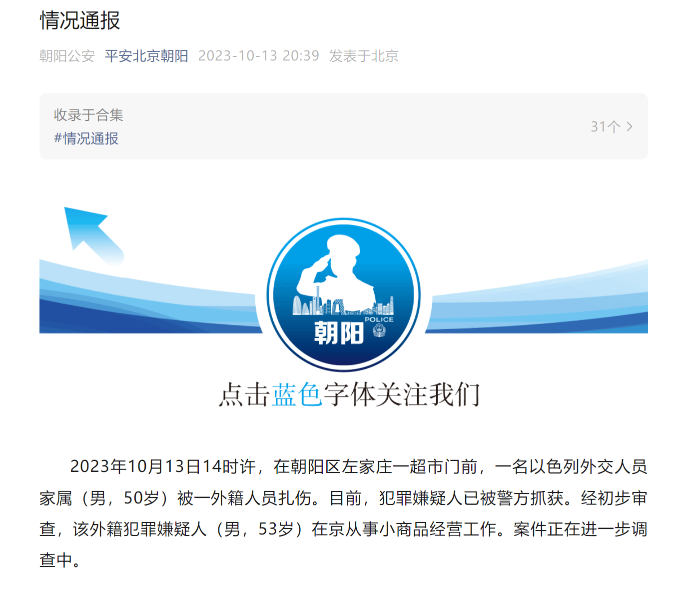The width and height of the screenshot is (685, 598).
Task: Expand the collection list chevron arrow
Action: tap(630, 126)
